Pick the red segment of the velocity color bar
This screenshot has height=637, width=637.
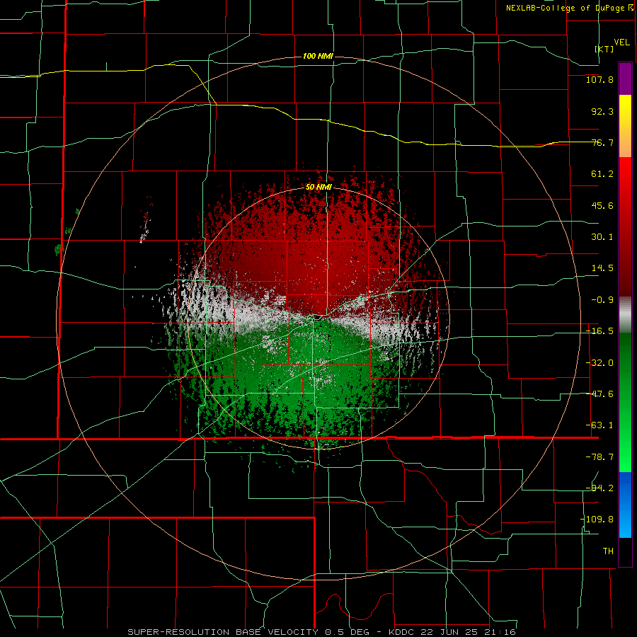625,226
